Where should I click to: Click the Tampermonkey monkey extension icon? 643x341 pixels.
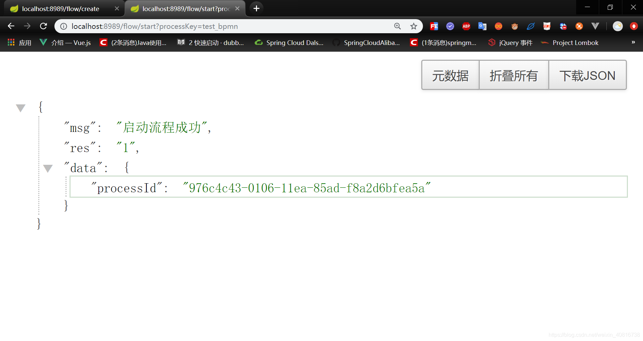515,26
